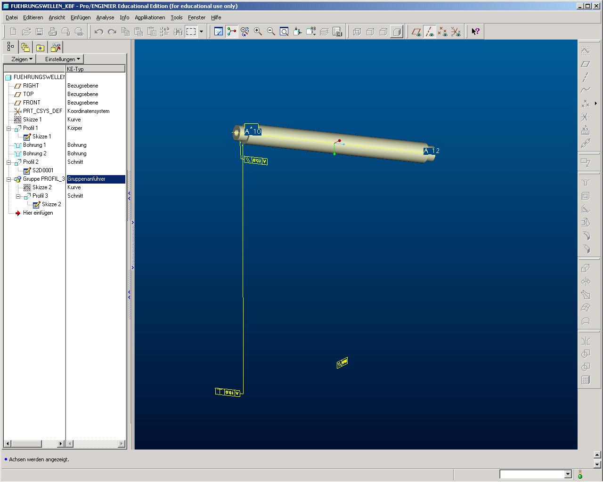Collapse the Profil 1 tree node
The width and height of the screenshot is (603, 482).
[x=9, y=128]
